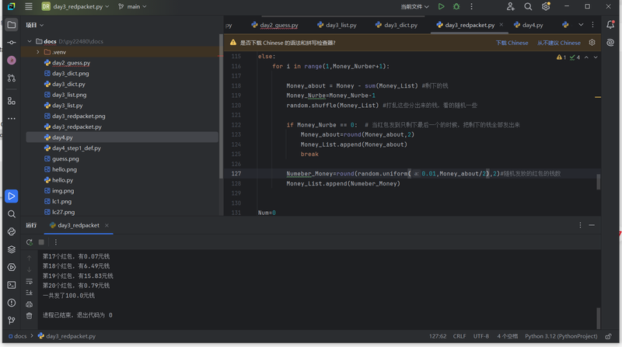Click the Python 3.12 interpreter in status bar
This screenshot has height=347, width=622.
coord(561,336)
